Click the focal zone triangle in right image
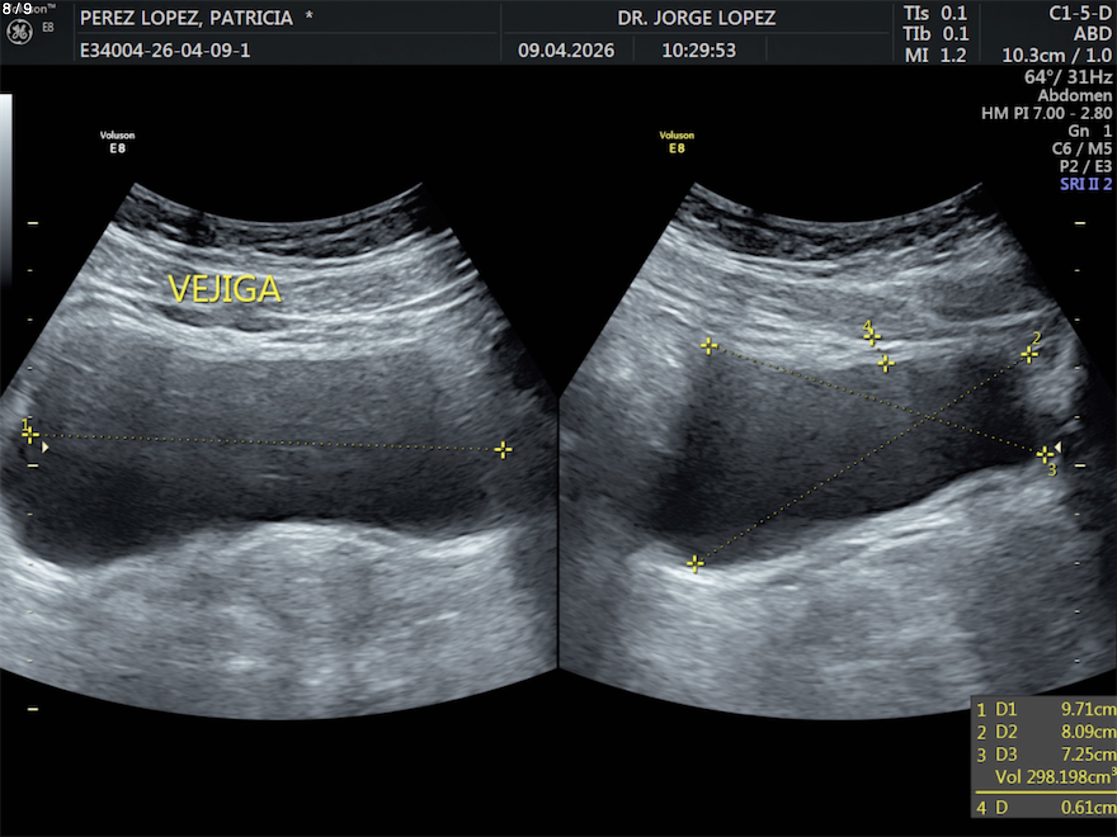This screenshot has width=1117, height=837. tap(1058, 448)
